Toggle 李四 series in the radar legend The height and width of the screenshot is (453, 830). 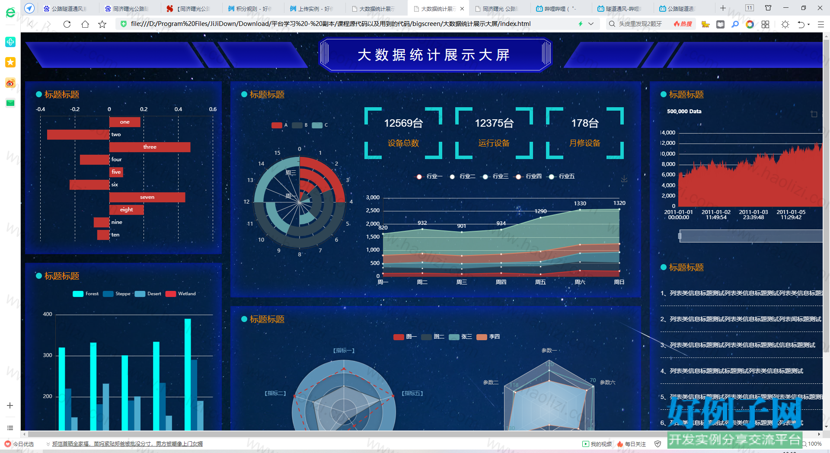488,337
